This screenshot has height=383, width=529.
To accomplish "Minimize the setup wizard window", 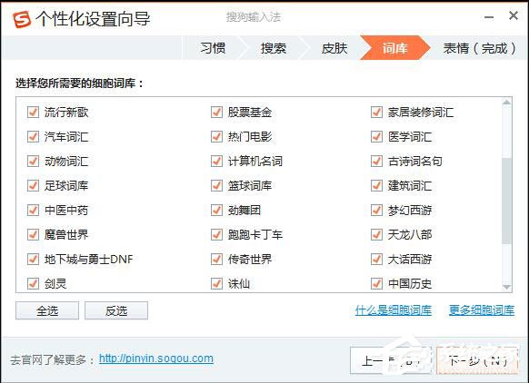I will pos(489,17).
